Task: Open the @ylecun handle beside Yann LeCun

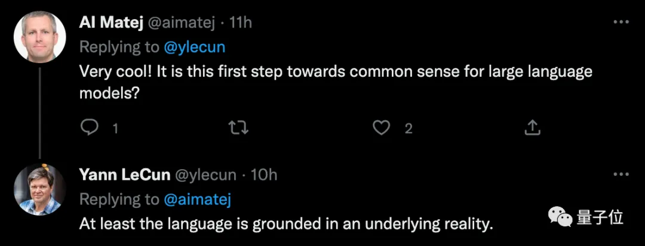Action: [207, 175]
